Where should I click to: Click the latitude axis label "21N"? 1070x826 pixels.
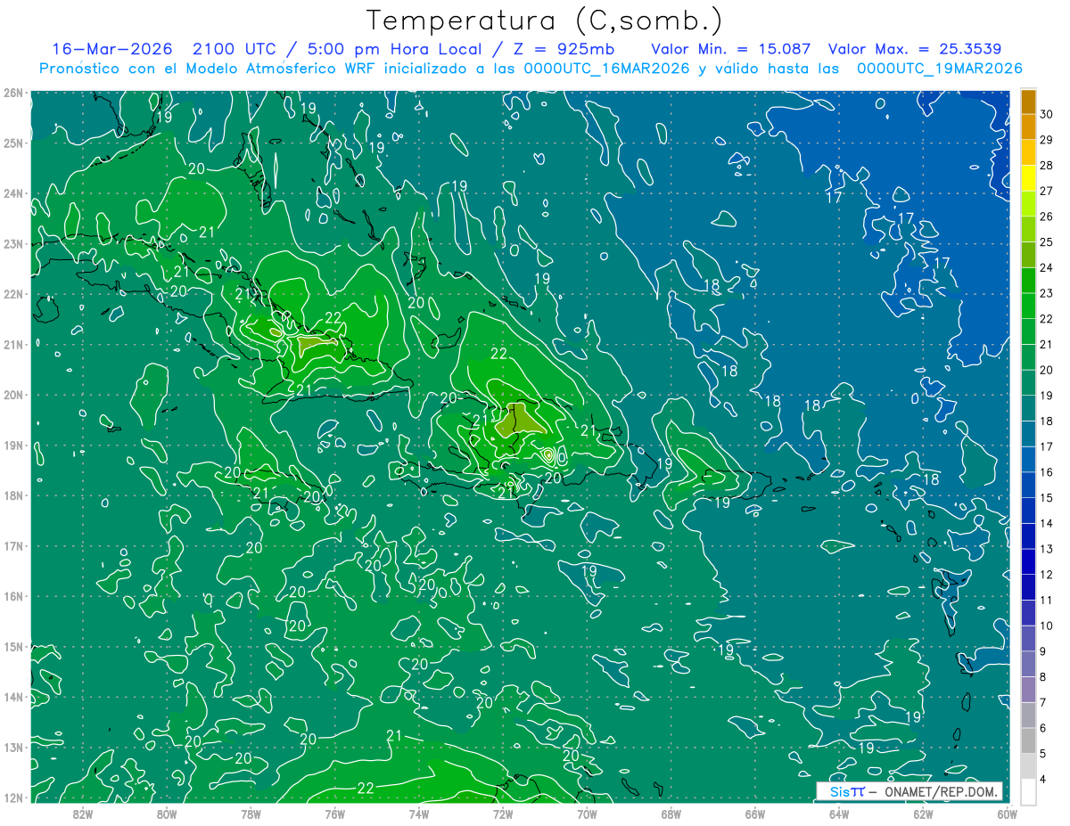click(12, 344)
